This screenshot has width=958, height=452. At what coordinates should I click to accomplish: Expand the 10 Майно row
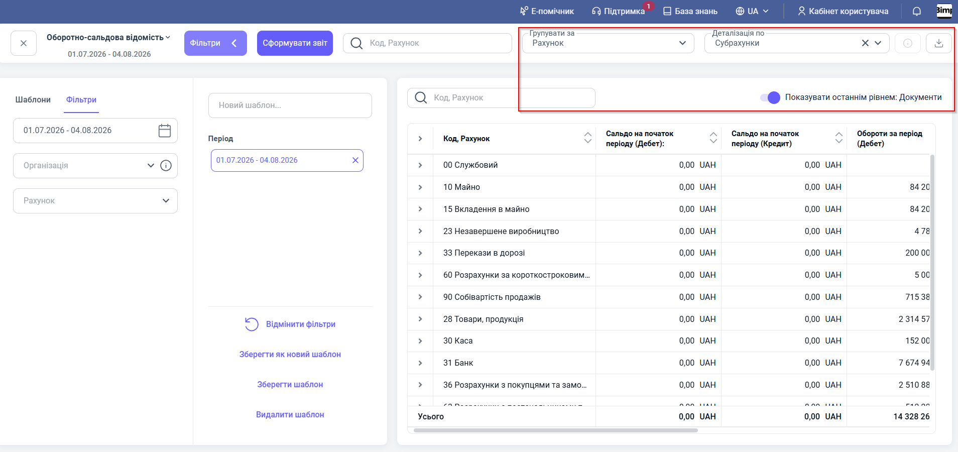click(x=420, y=187)
